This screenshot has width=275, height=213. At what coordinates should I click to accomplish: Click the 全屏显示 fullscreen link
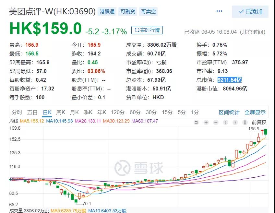click(255, 112)
